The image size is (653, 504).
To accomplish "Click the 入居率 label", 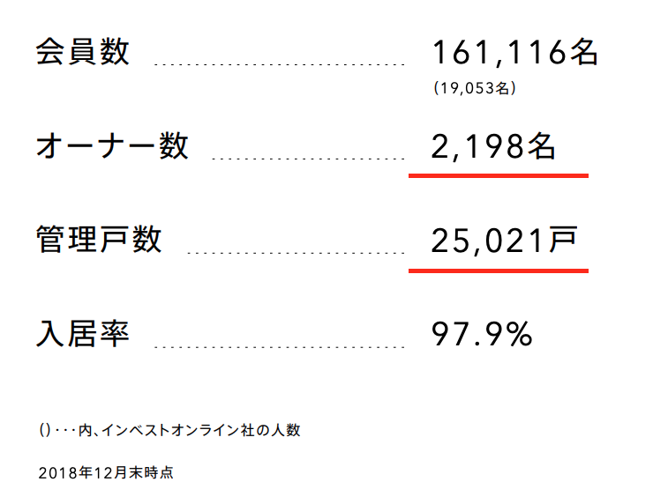I will point(82,334).
